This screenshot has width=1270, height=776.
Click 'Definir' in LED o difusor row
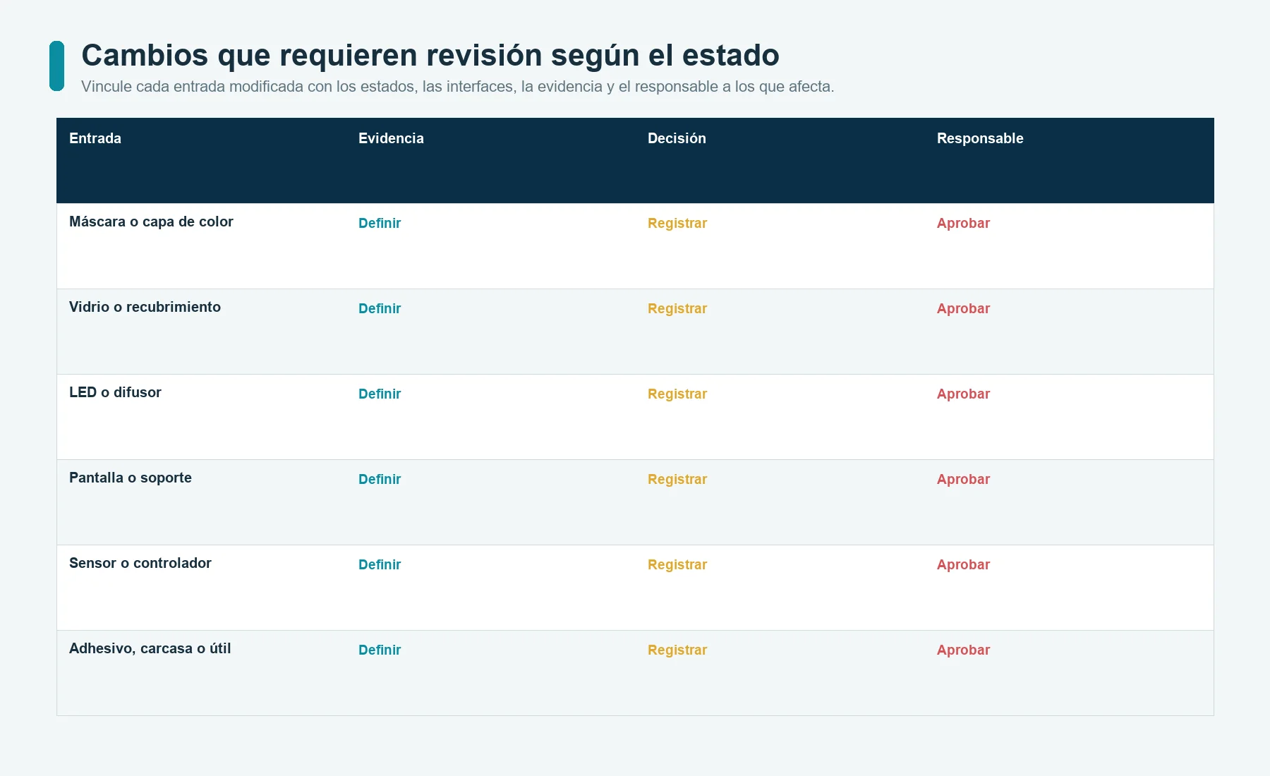pos(380,394)
